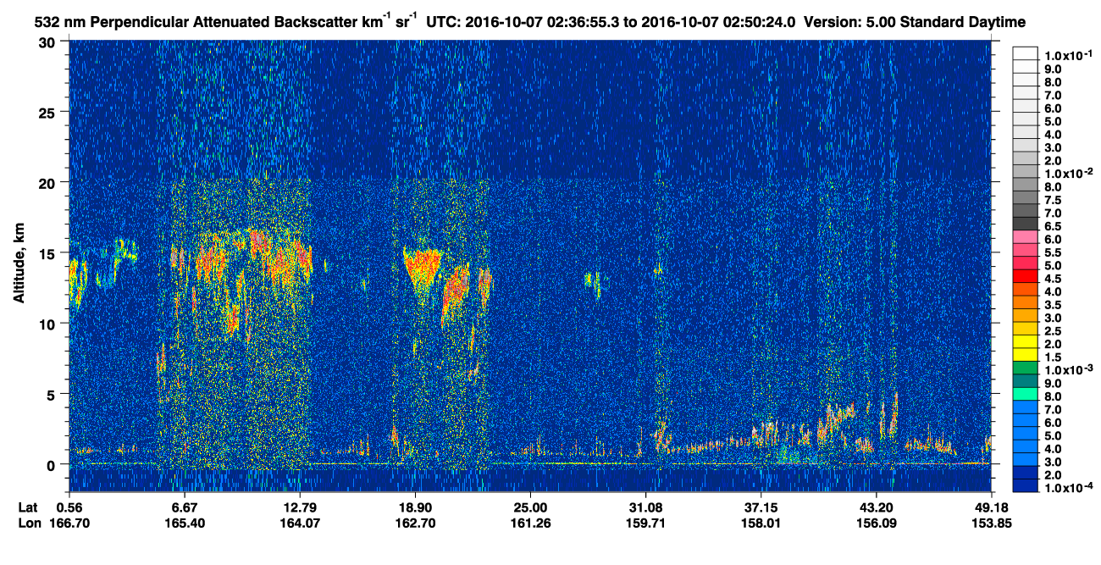1101x565 pixels.
Task: Click the altitude tick label 10
Action: (49, 324)
